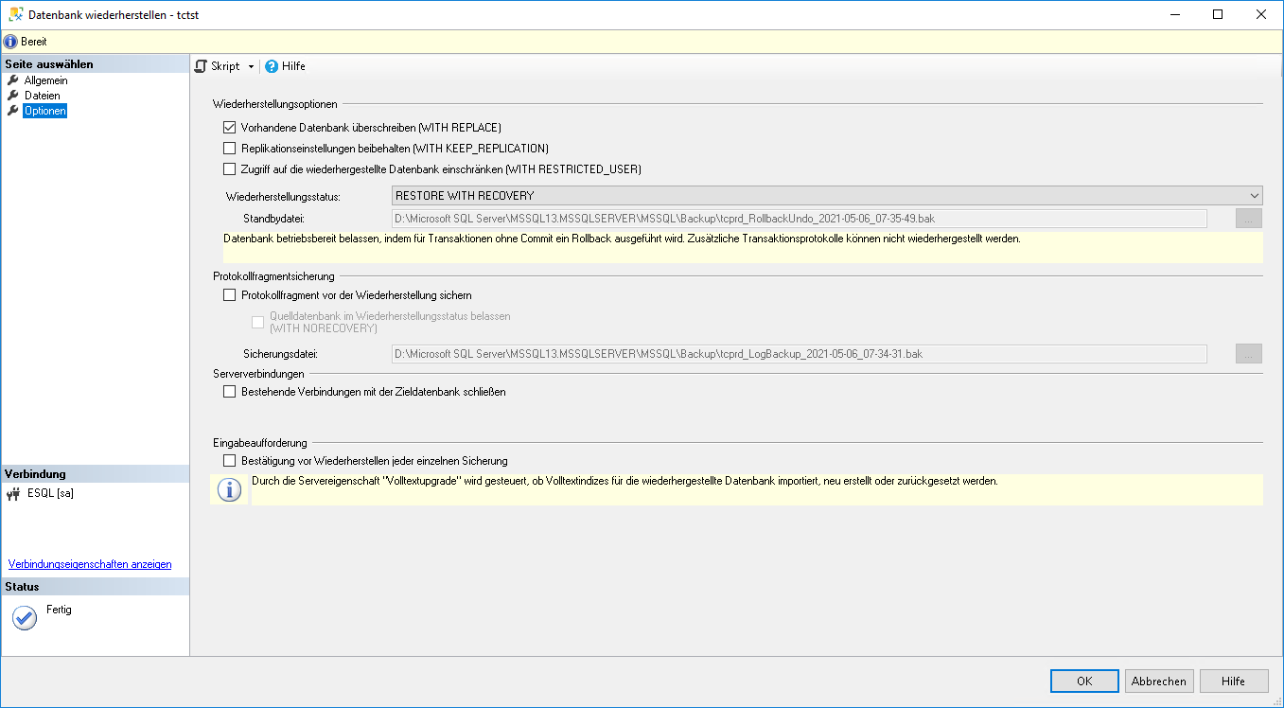Click the Sicherungsdatei path field
This screenshot has width=1284, height=708.
click(x=799, y=354)
